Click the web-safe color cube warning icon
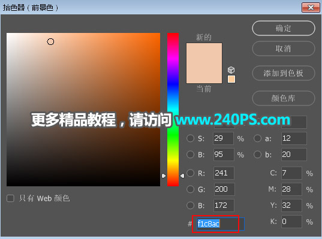This screenshot has width=322, height=239. tap(231, 69)
